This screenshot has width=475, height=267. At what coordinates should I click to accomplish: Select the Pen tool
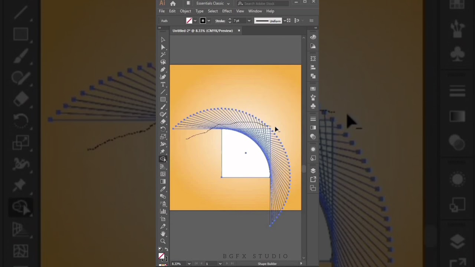[163, 69]
